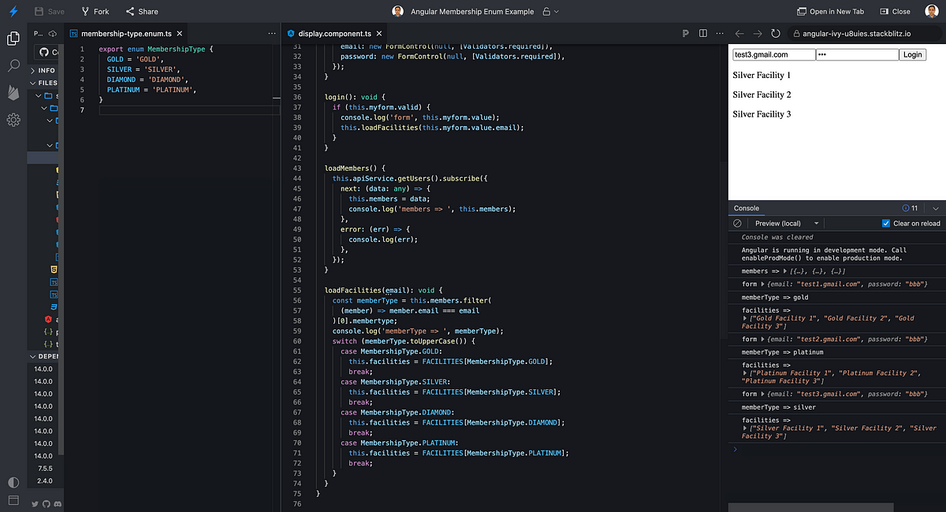The height and width of the screenshot is (512, 946).
Task: Open membership-type.enum.ts editor more options
Action: [272, 34]
